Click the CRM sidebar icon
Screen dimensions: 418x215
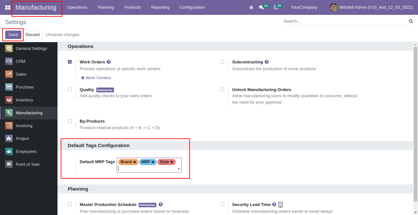(x=9, y=61)
